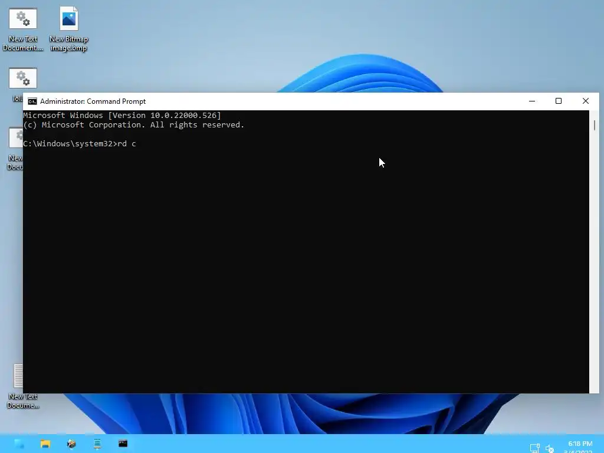The width and height of the screenshot is (604, 453).
Task: Select the bottom-left New Text Document desktop file
Action: [22, 386]
